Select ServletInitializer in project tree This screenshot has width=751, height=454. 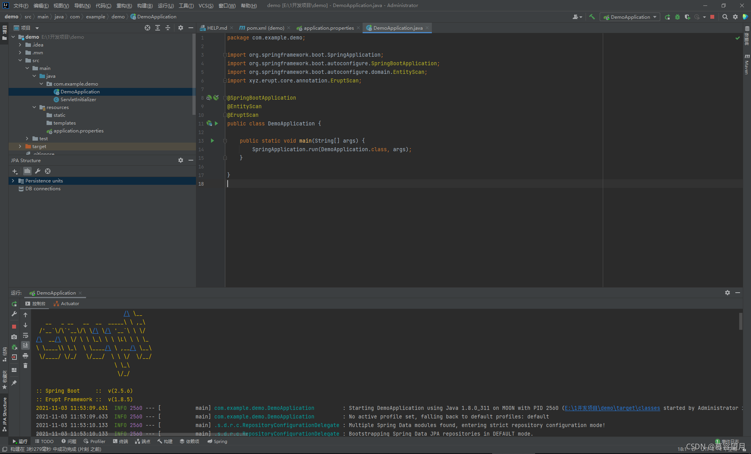[x=78, y=100]
